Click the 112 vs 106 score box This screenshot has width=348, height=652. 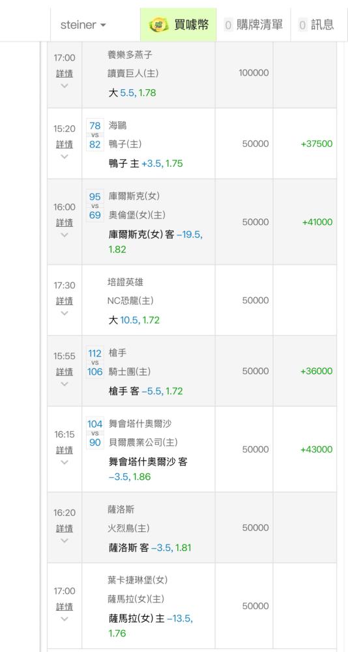[94, 362]
